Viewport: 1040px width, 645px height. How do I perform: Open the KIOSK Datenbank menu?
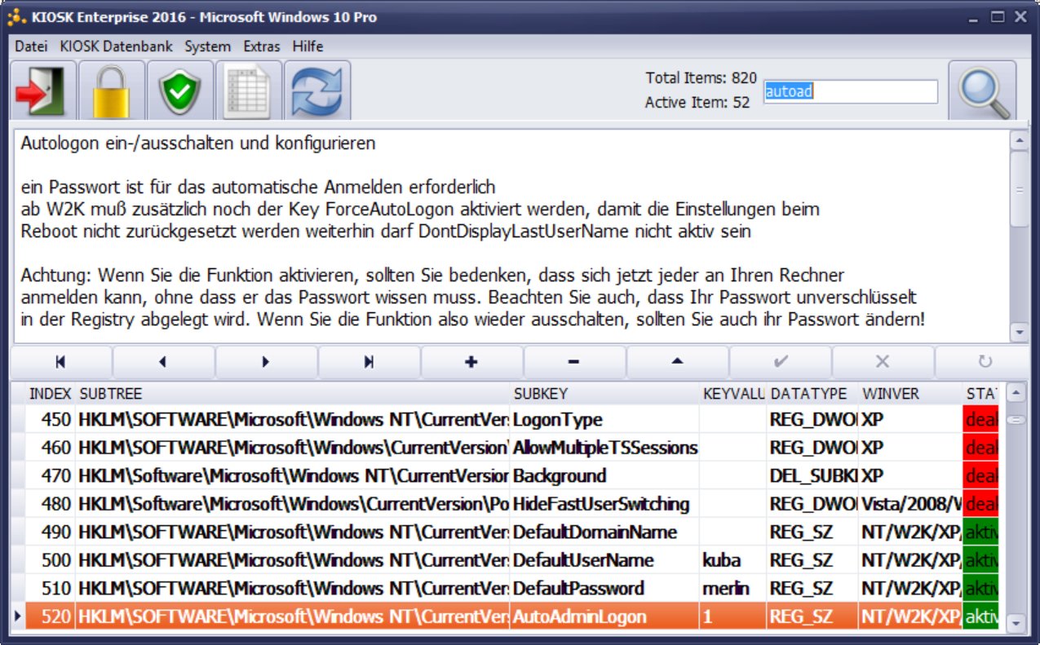click(116, 46)
